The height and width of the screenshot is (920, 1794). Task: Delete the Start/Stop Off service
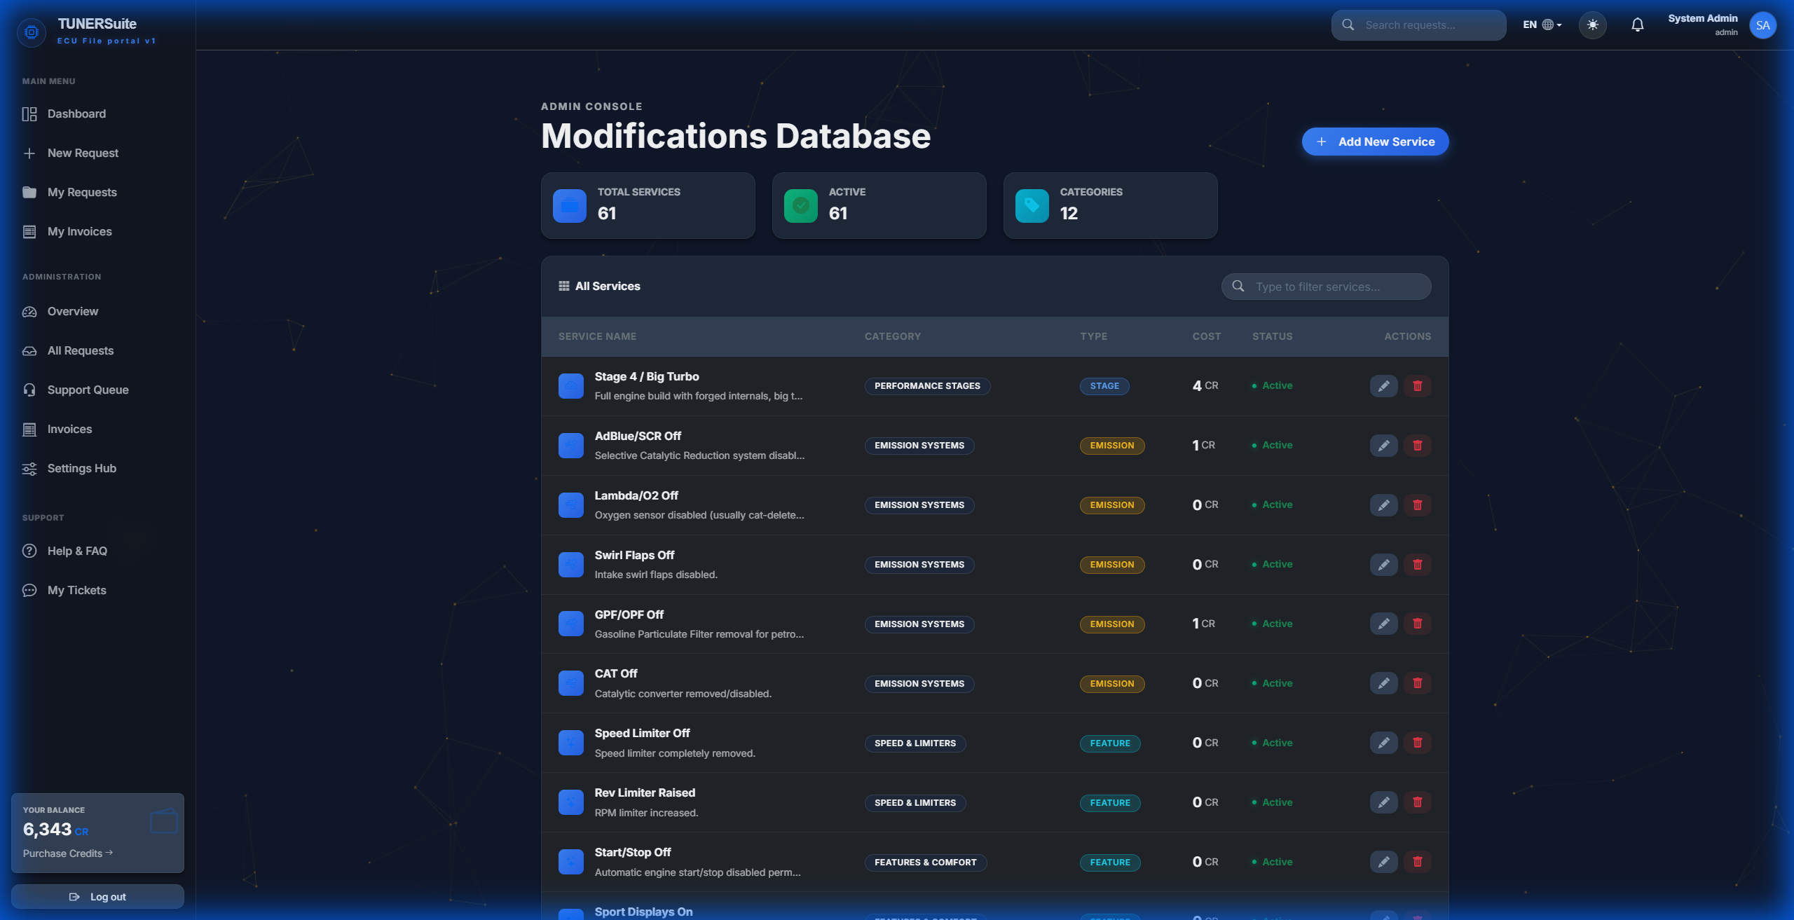pos(1417,862)
